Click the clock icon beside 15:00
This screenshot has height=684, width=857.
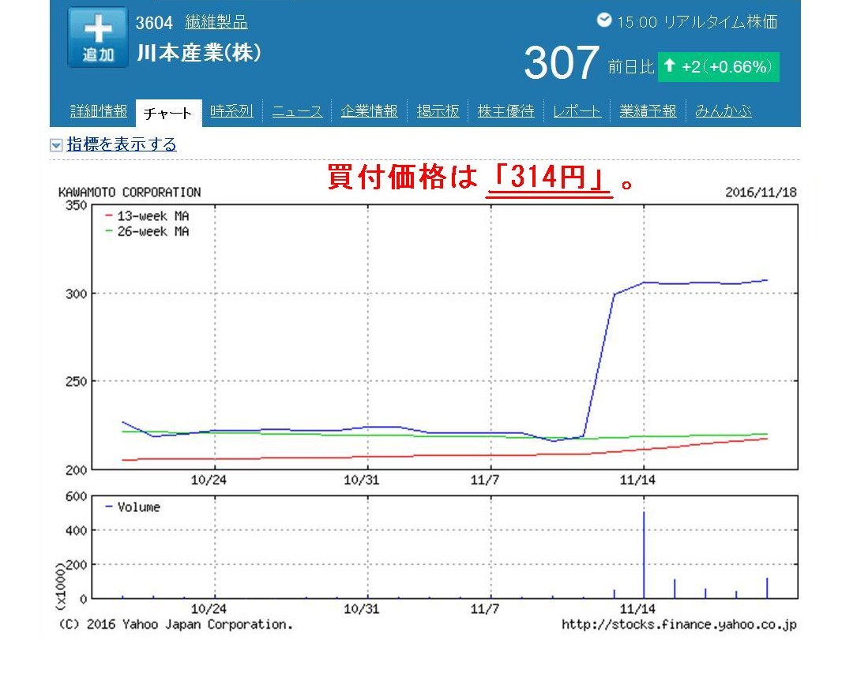604,21
